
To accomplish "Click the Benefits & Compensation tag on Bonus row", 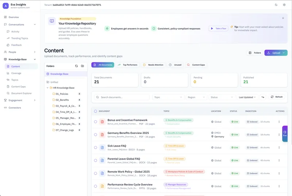I will tap(178, 120).
